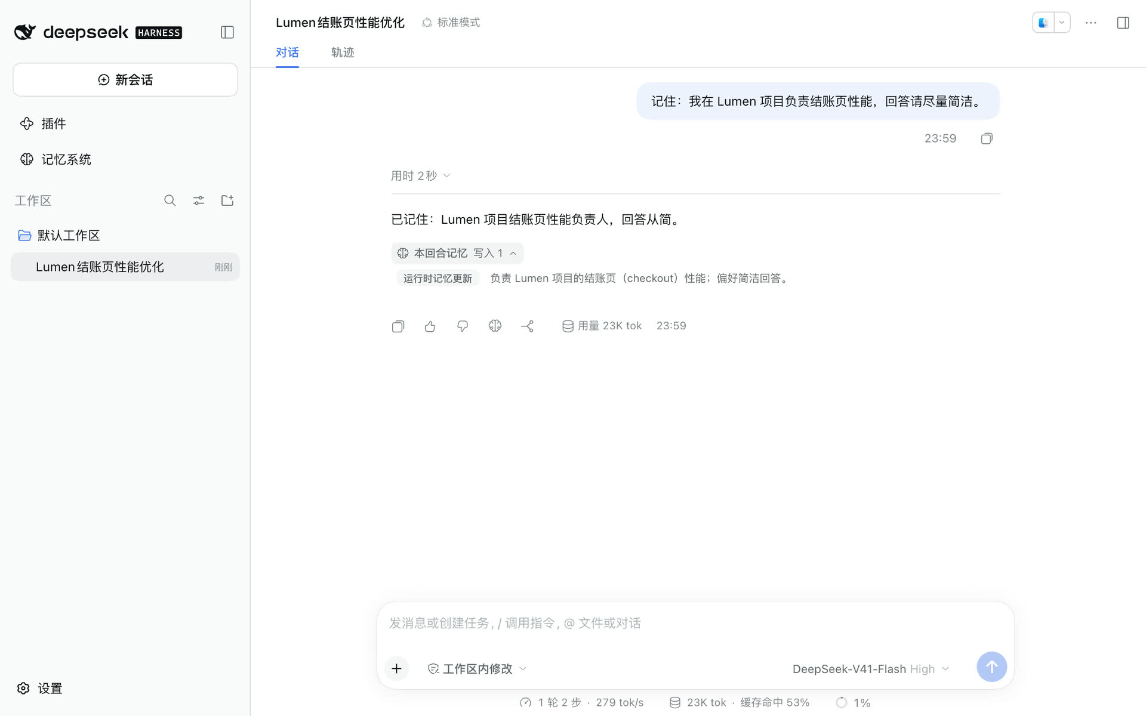Click 1 轮 2 步 · 279 tok/s status
The width and height of the screenshot is (1146, 716).
[x=582, y=702]
